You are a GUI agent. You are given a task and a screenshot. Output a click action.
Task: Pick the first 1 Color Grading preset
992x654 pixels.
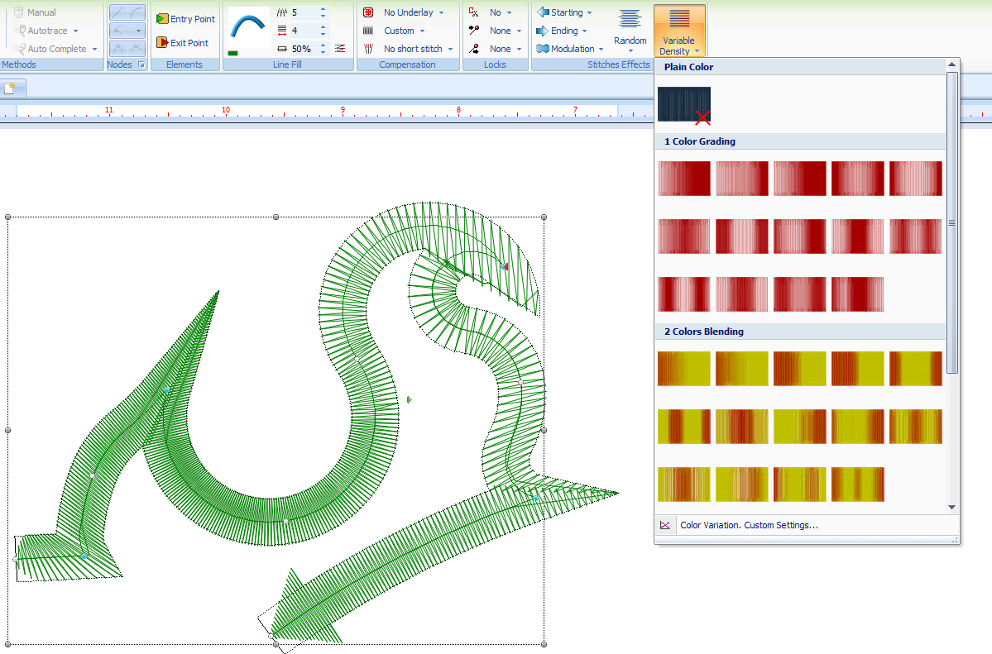(683, 179)
